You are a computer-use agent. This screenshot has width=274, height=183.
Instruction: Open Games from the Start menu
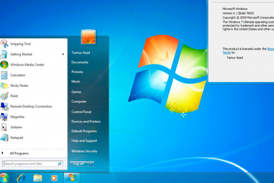76,92
